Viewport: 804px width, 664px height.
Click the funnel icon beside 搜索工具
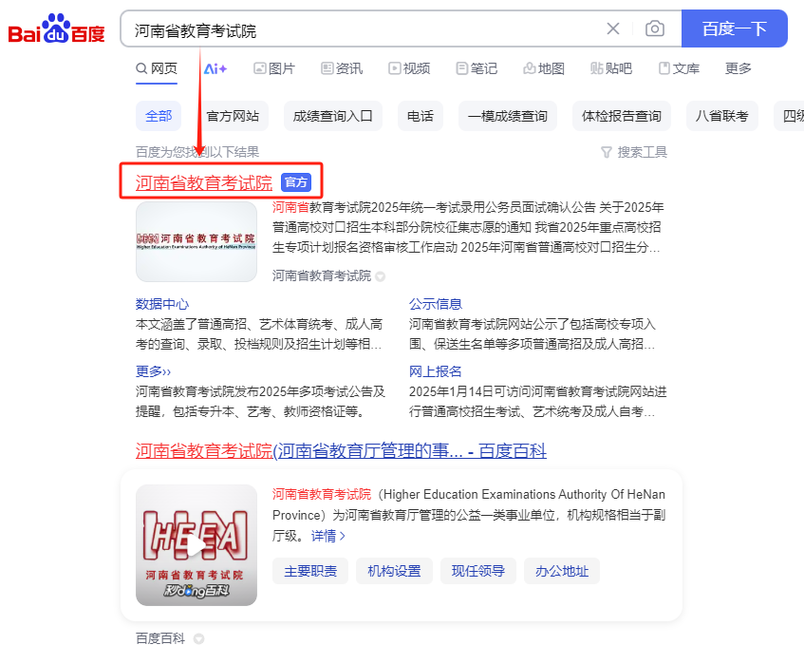(608, 152)
